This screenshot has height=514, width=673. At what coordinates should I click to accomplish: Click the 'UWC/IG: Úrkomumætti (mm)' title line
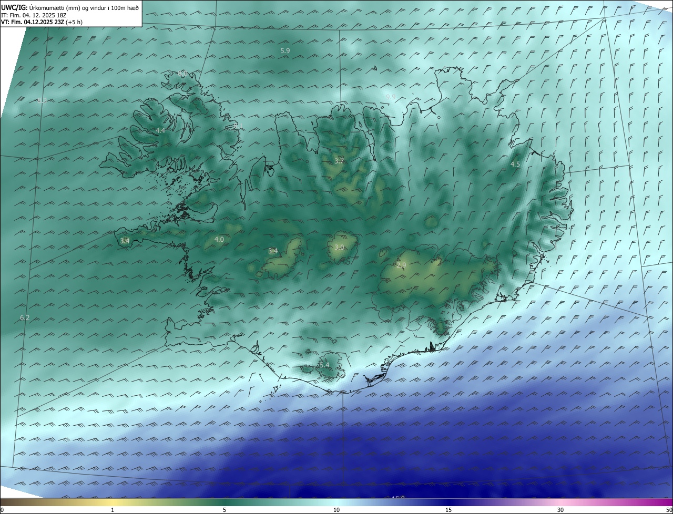70,7
